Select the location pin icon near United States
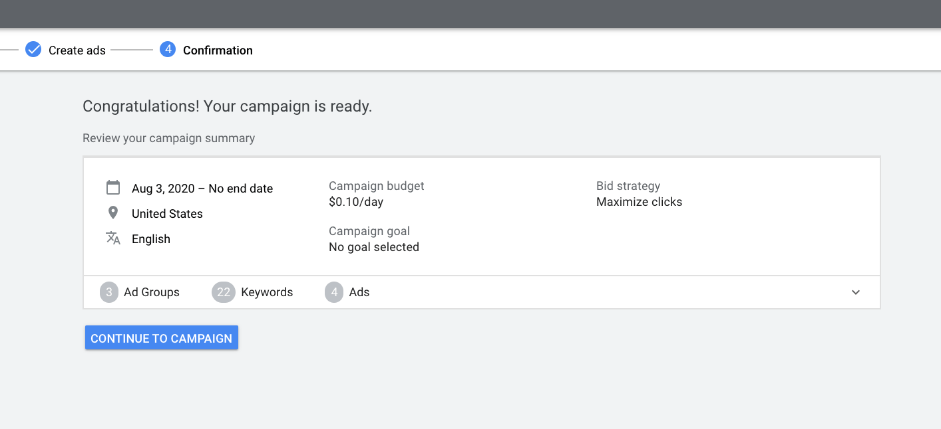Screen dimensions: 941x429 [113, 213]
